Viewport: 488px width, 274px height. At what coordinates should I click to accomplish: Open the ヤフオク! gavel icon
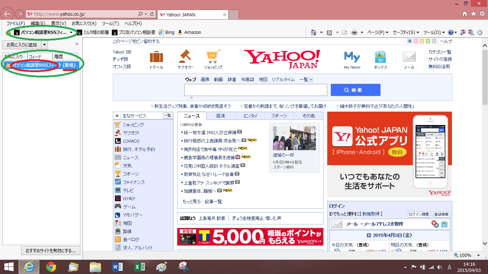(x=185, y=56)
